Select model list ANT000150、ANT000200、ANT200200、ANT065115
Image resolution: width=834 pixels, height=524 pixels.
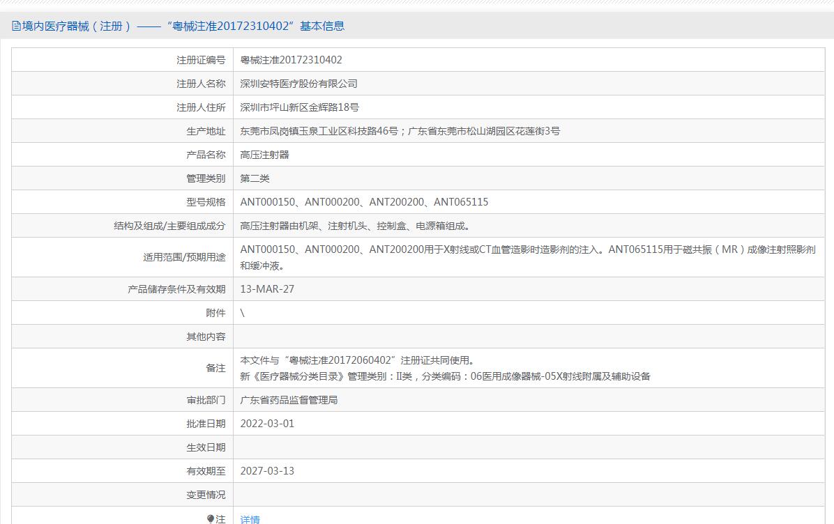(364, 202)
